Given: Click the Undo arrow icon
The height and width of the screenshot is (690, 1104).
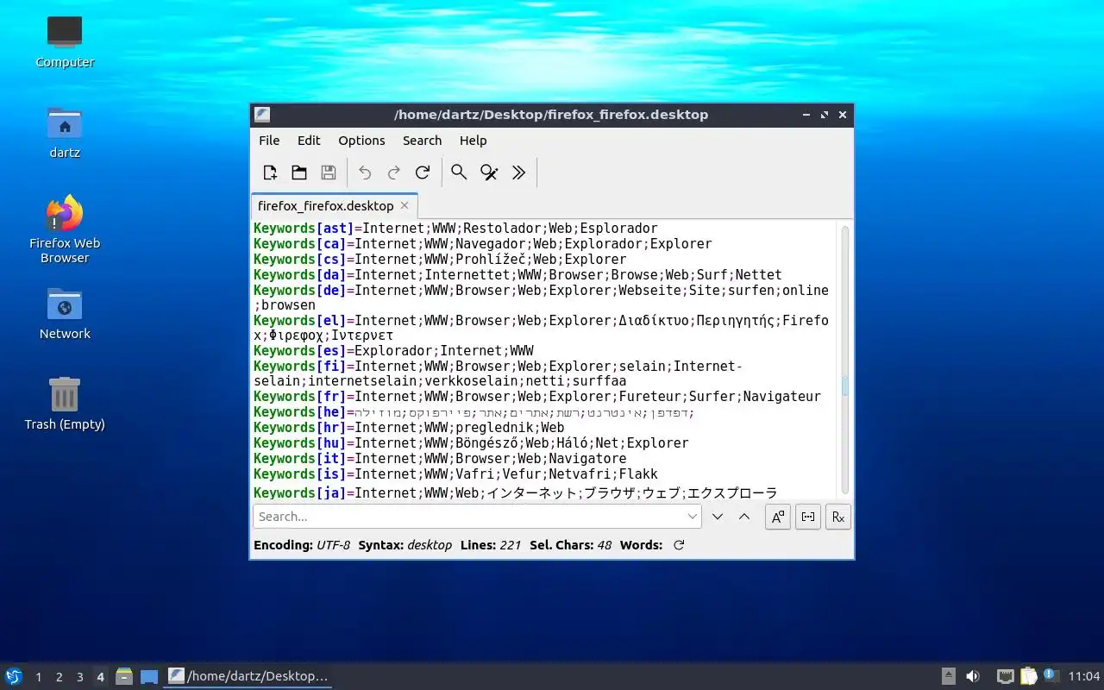Looking at the screenshot, I should point(365,172).
